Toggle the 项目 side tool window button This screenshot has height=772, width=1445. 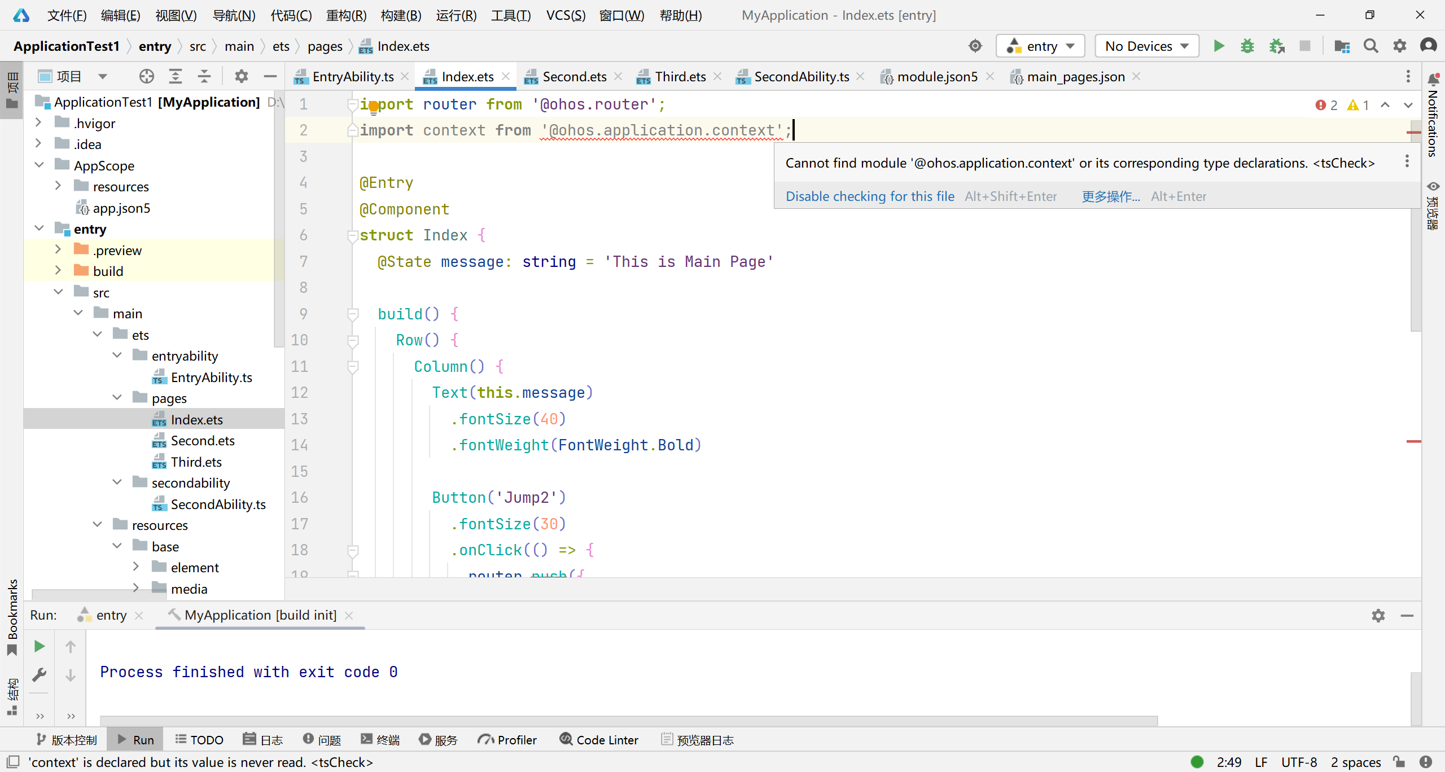pyautogui.click(x=12, y=90)
